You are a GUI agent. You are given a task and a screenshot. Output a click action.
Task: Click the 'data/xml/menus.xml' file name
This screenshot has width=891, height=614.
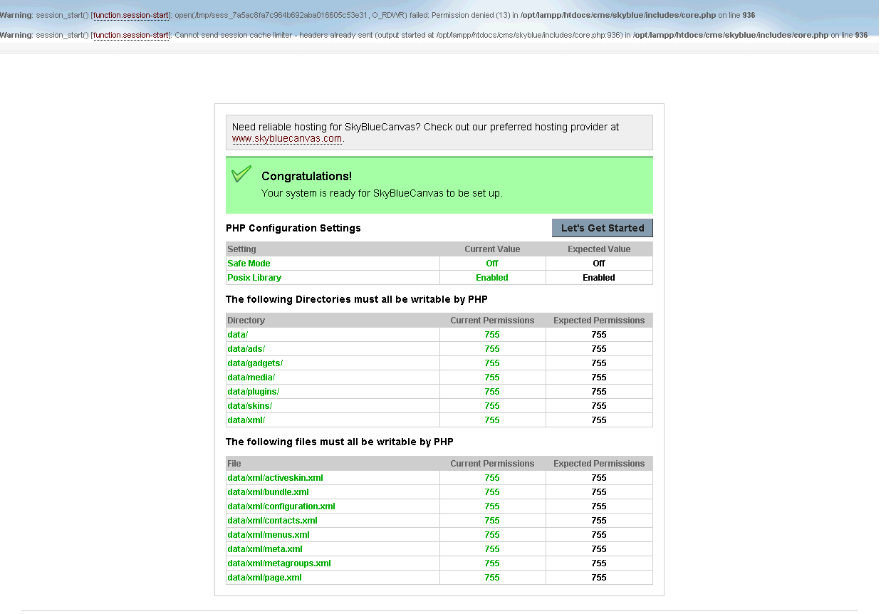pyautogui.click(x=269, y=535)
